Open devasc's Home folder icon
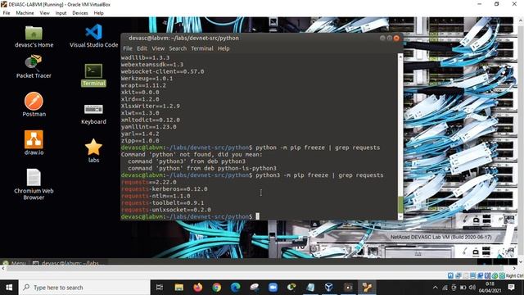 point(34,37)
